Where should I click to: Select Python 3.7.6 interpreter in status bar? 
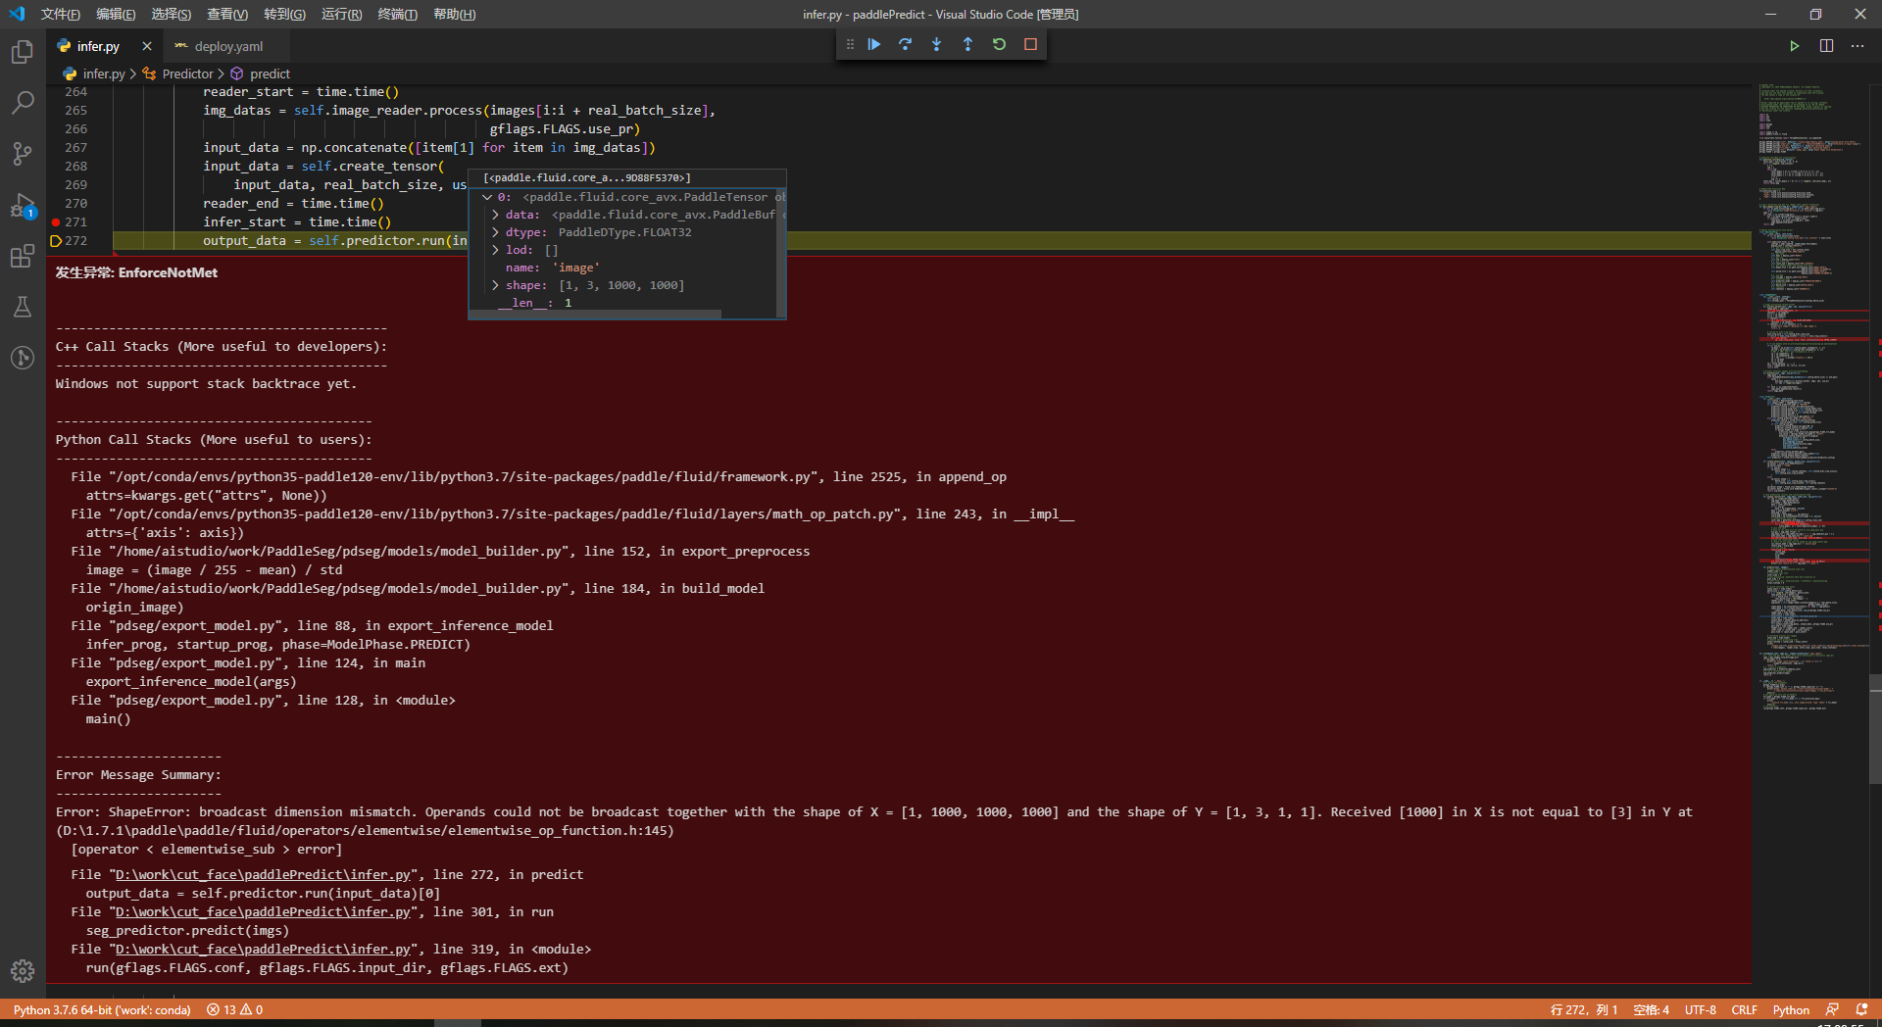tap(102, 1009)
